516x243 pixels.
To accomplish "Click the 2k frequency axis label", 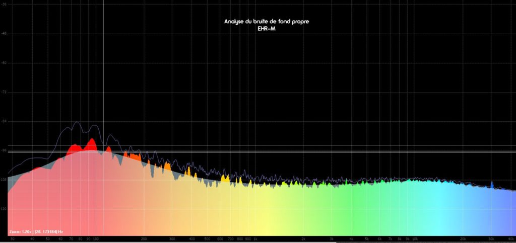I will click(x=303, y=239).
